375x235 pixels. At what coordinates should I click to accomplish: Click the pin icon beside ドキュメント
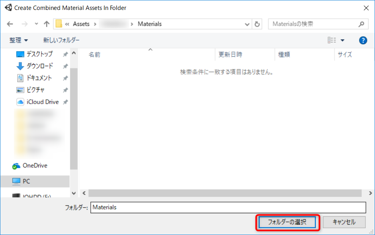coord(65,78)
